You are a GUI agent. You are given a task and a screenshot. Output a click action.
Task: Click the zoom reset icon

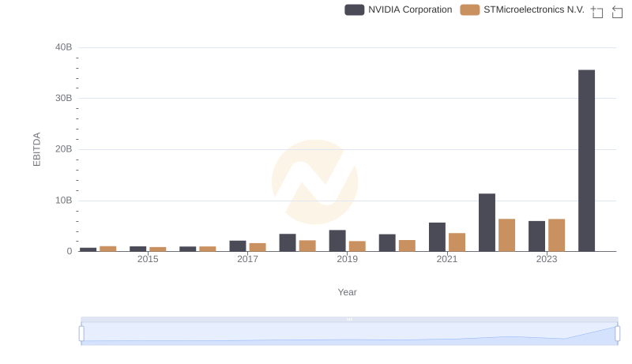[617, 12]
